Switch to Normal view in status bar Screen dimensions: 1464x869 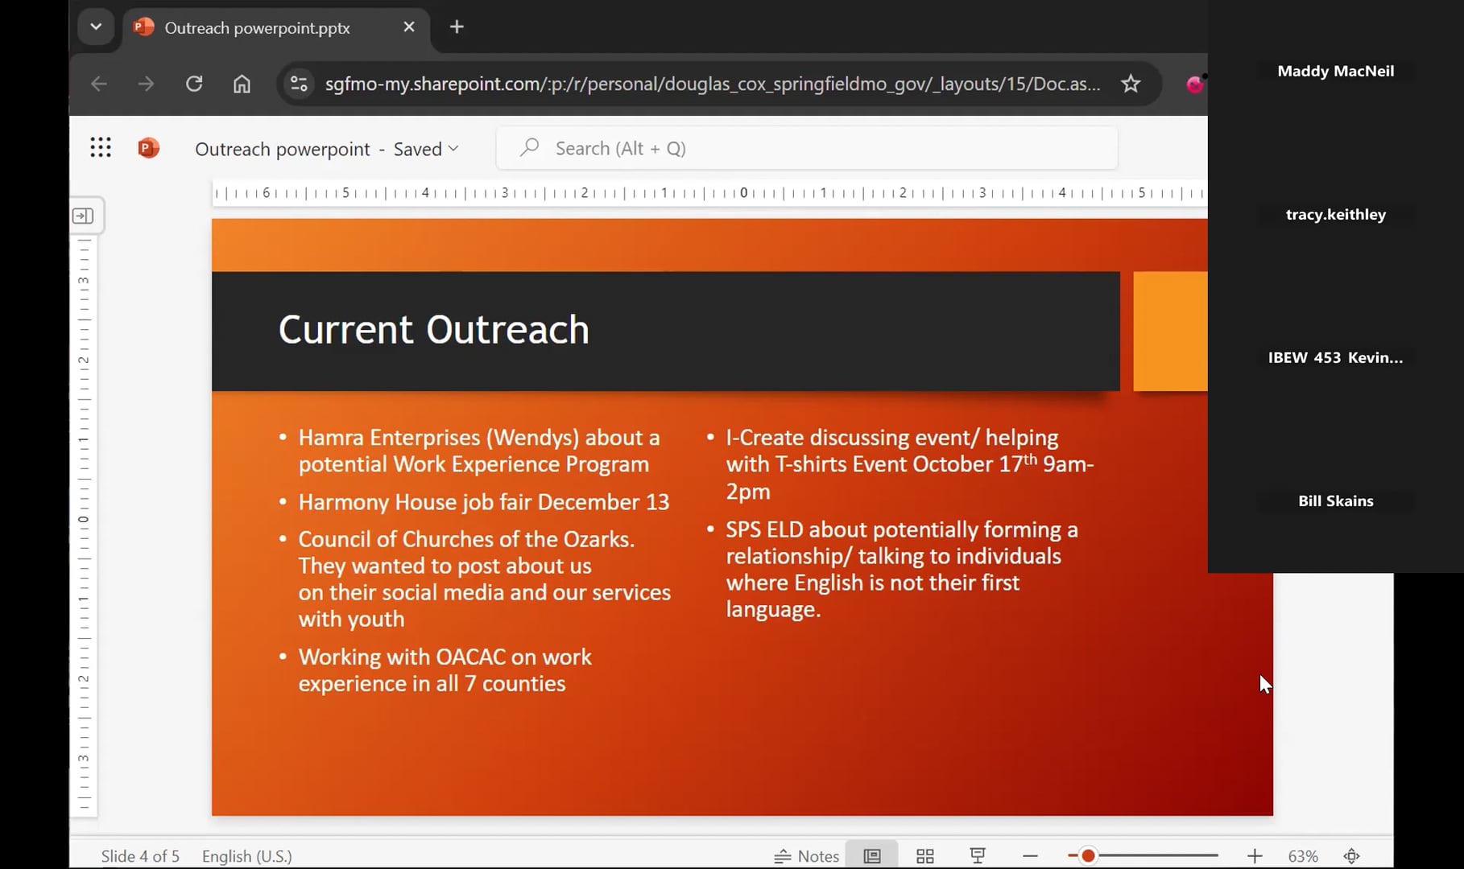(872, 856)
